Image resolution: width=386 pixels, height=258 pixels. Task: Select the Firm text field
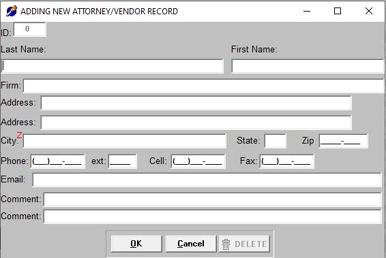(204, 86)
